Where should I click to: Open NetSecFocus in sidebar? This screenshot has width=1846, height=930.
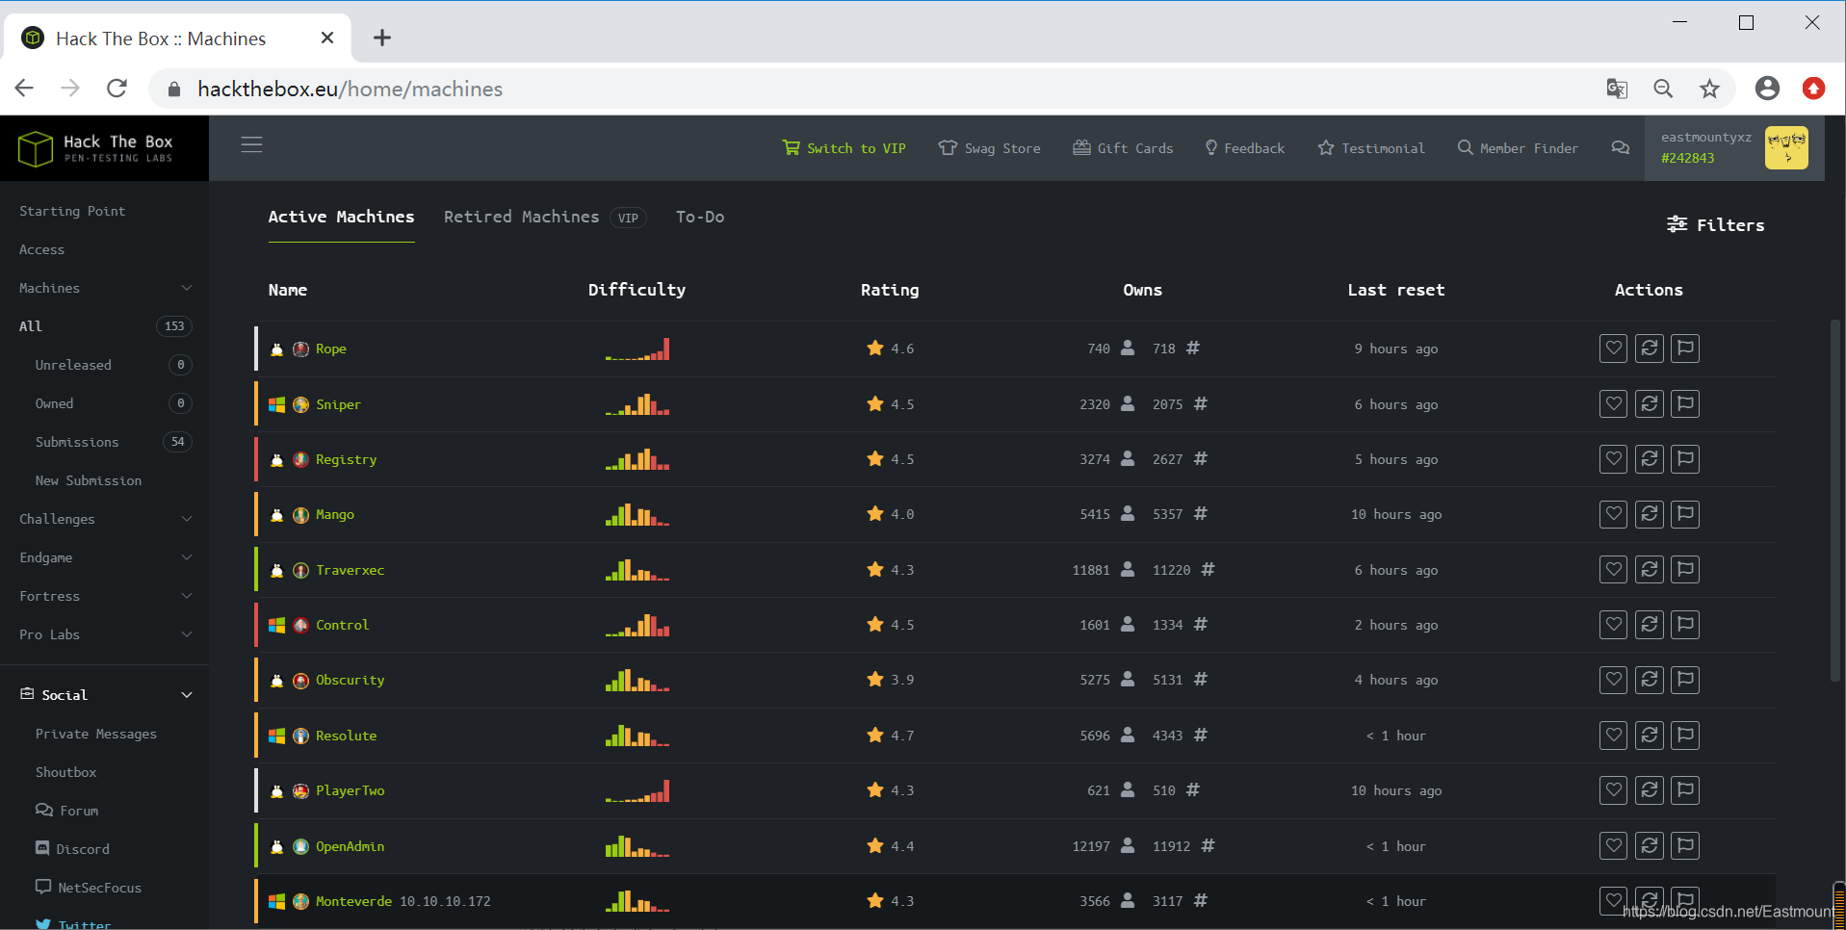coord(89,888)
